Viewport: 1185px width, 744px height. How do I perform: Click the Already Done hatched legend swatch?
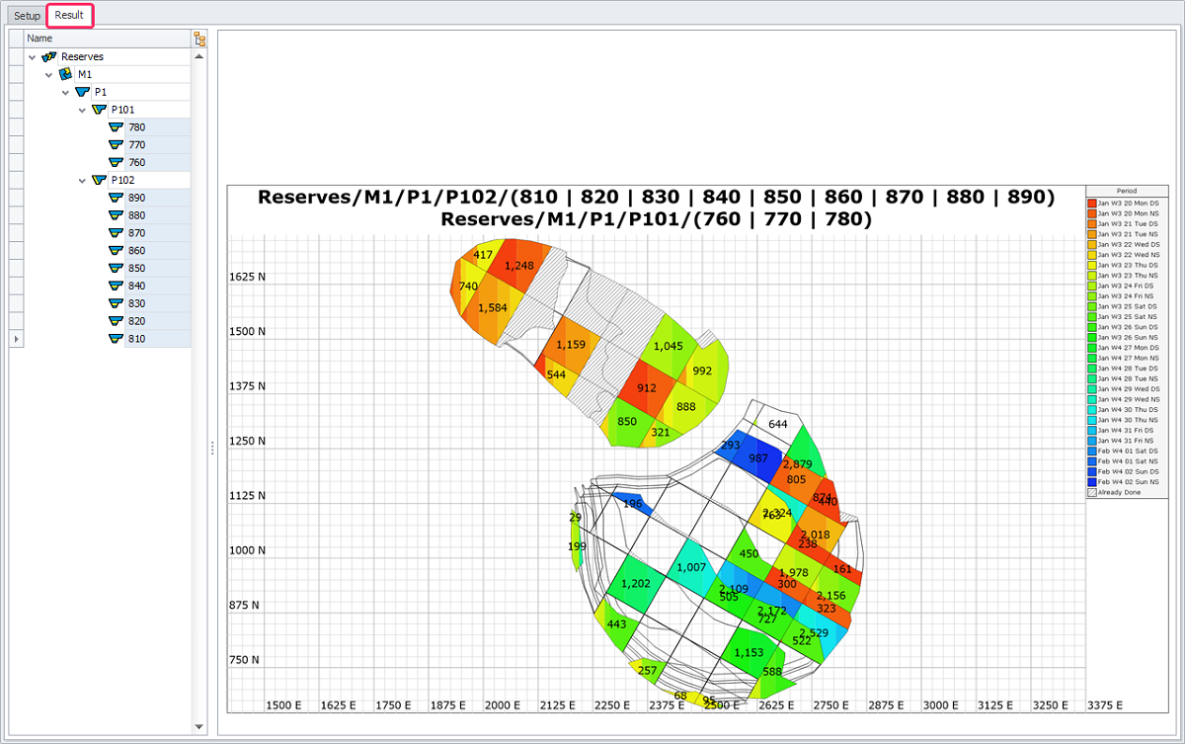point(1092,491)
